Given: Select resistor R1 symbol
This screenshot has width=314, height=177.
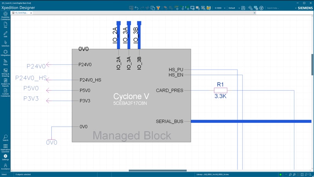Looking at the screenshot, I should [x=221, y=90].
